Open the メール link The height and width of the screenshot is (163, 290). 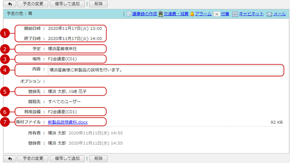tap(280, 14)
